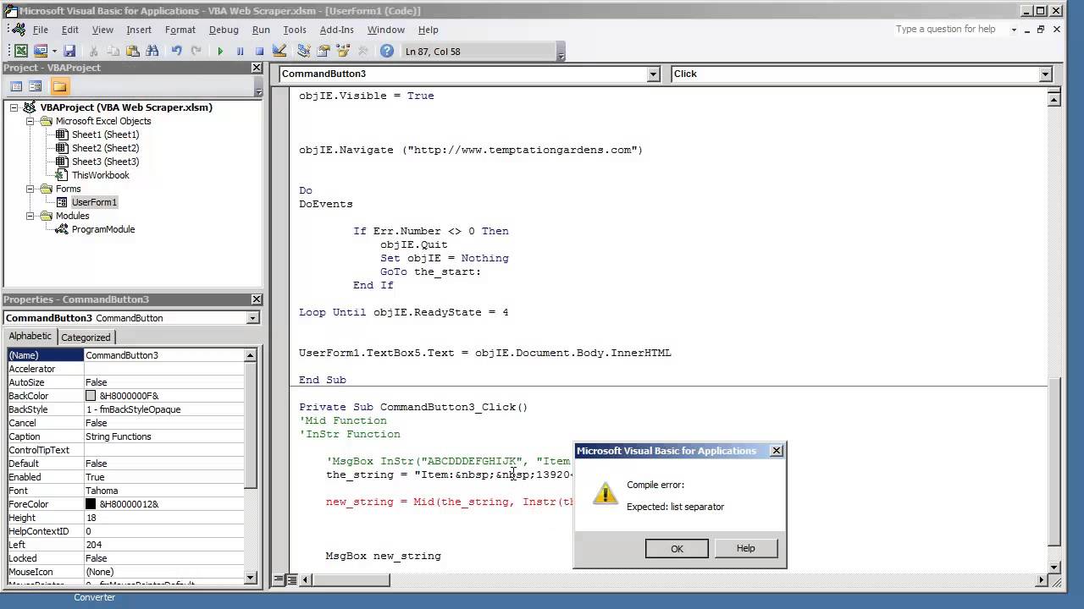Click Full Module View icon below code
Image resolution: width=1084 pixels, height=609 pixels.
[291, 580]
